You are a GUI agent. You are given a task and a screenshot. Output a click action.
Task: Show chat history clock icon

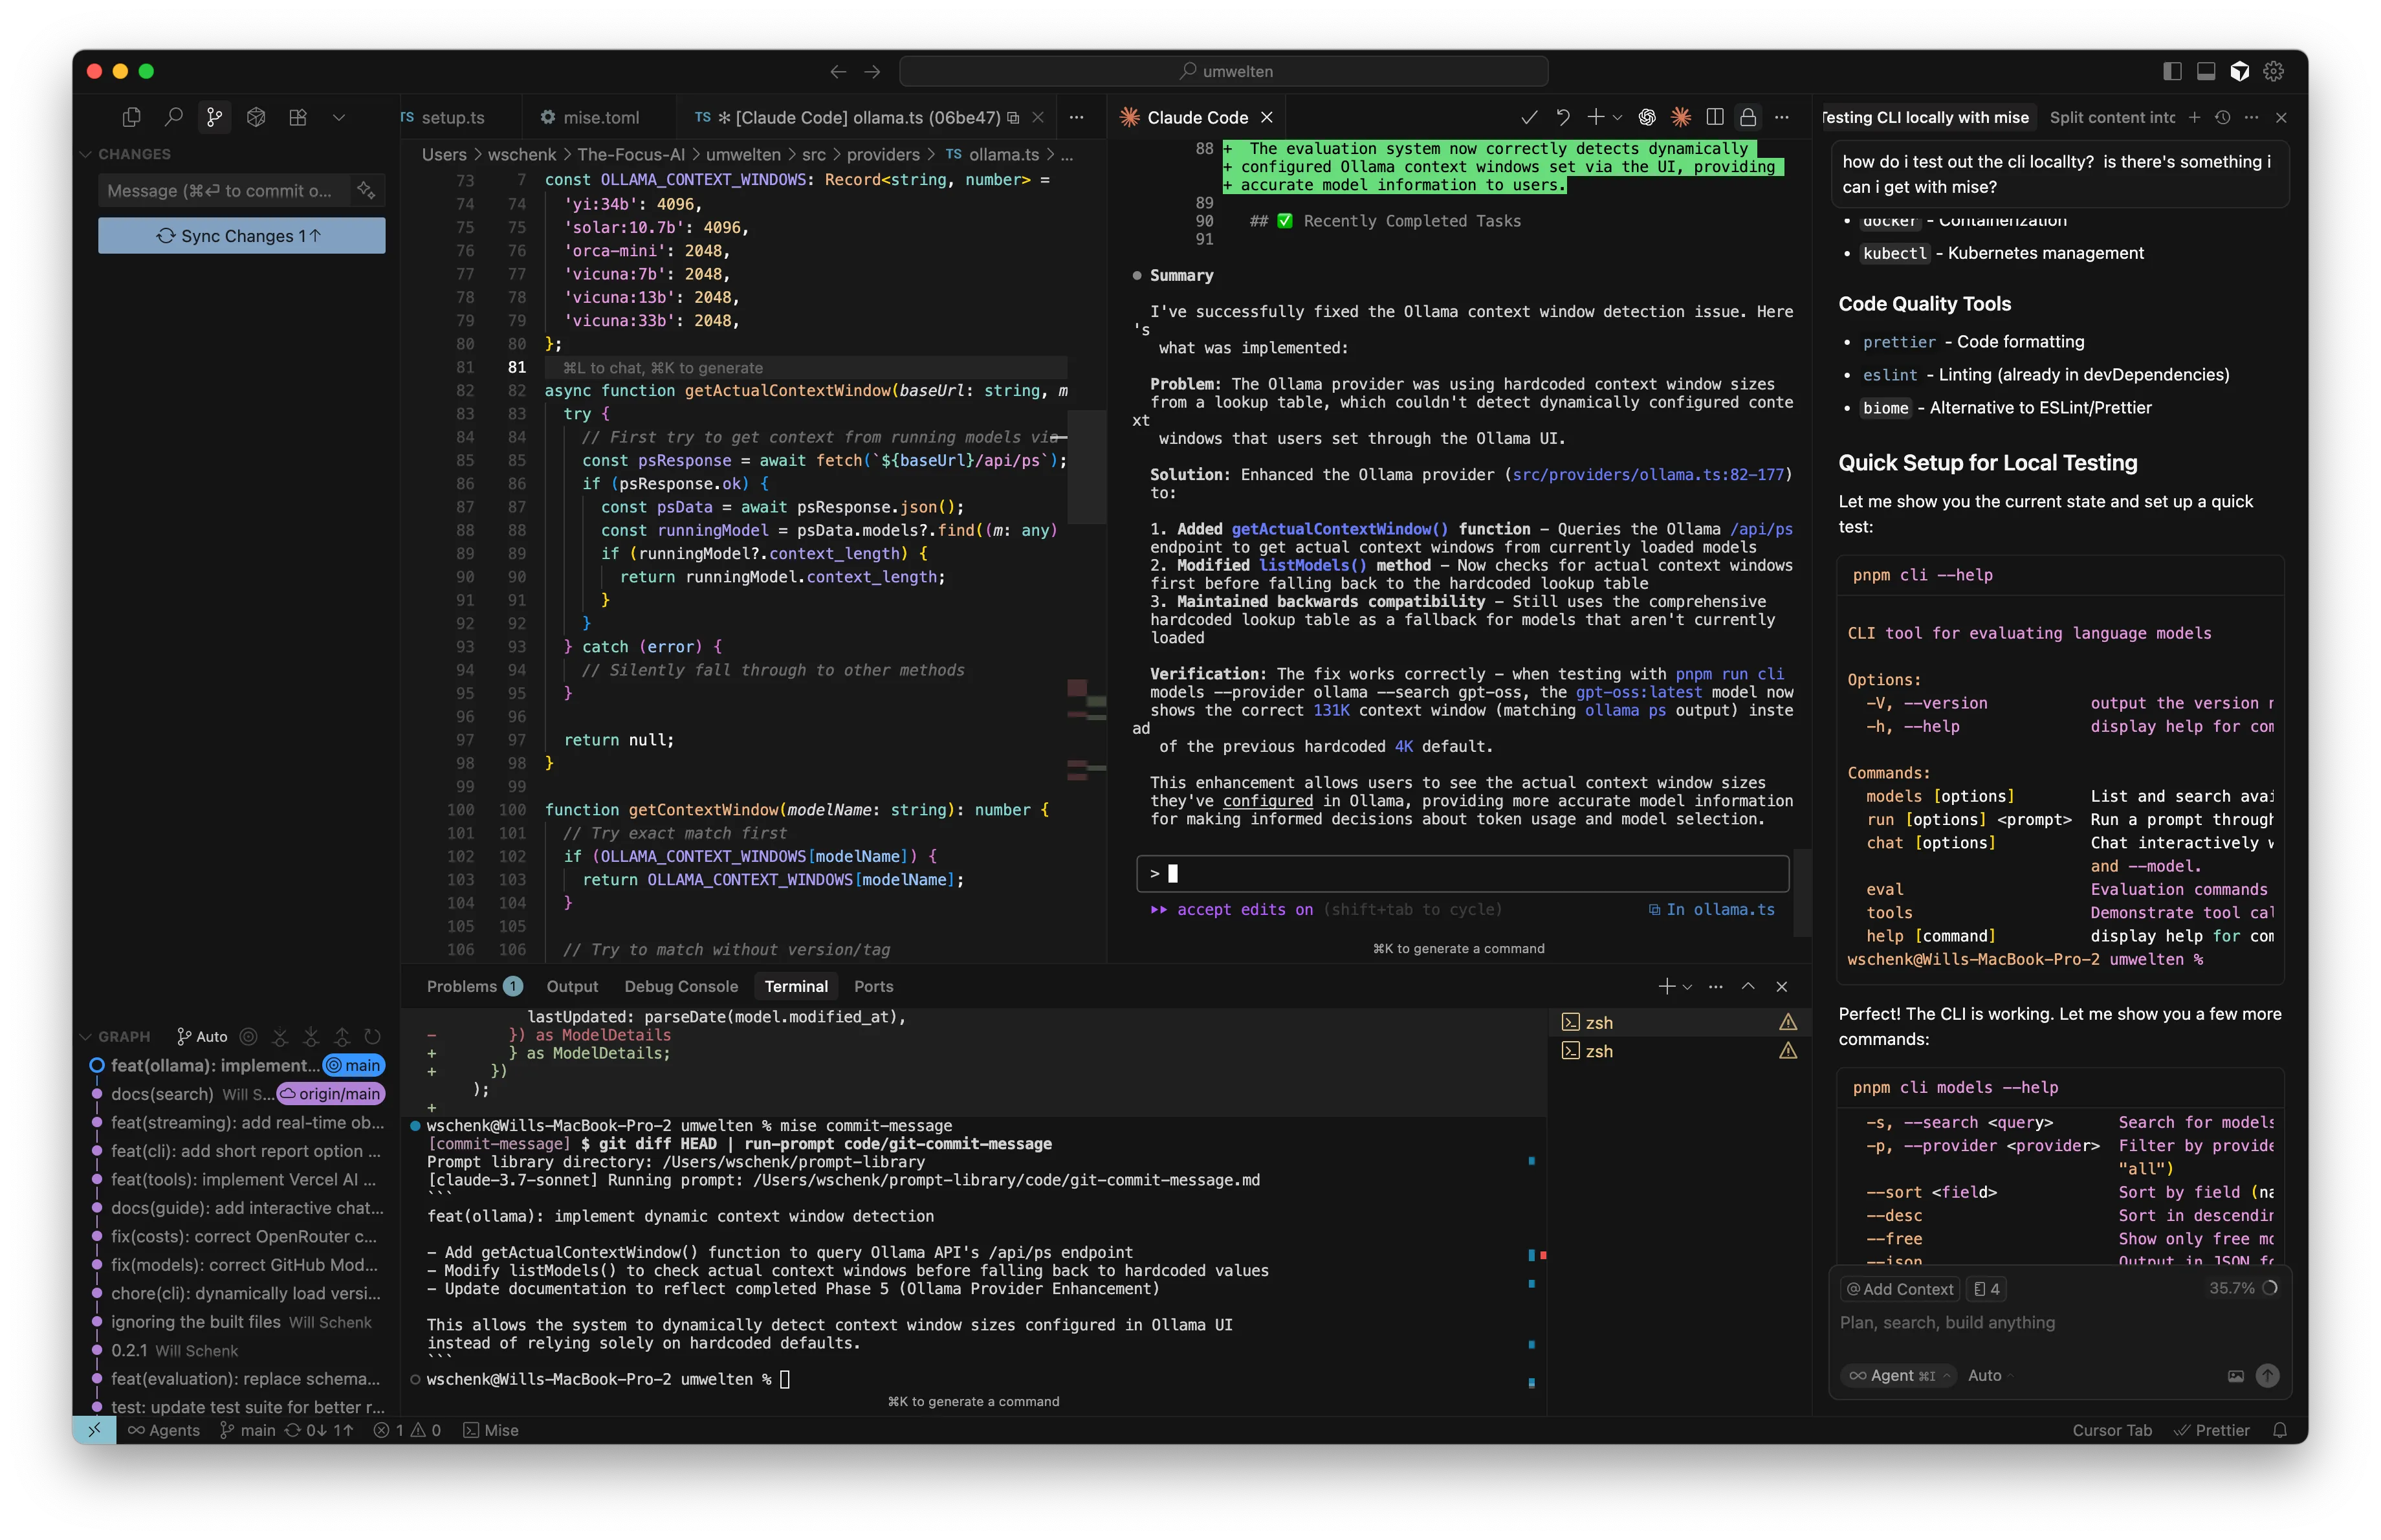(2222, 117)
